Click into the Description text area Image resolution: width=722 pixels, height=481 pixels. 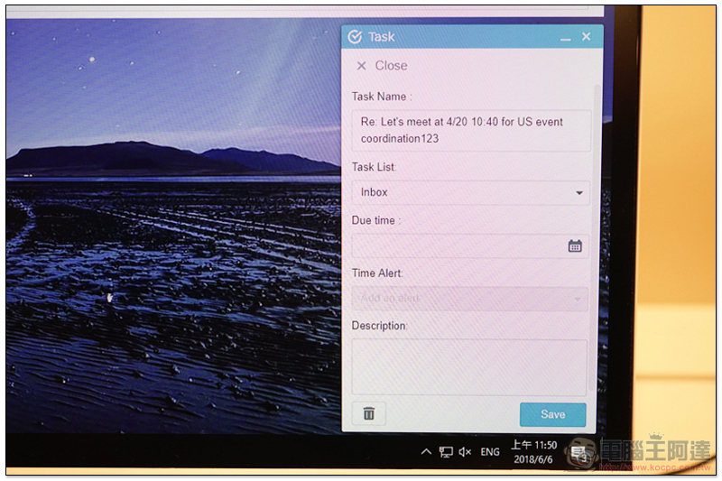tap(469, 367)
